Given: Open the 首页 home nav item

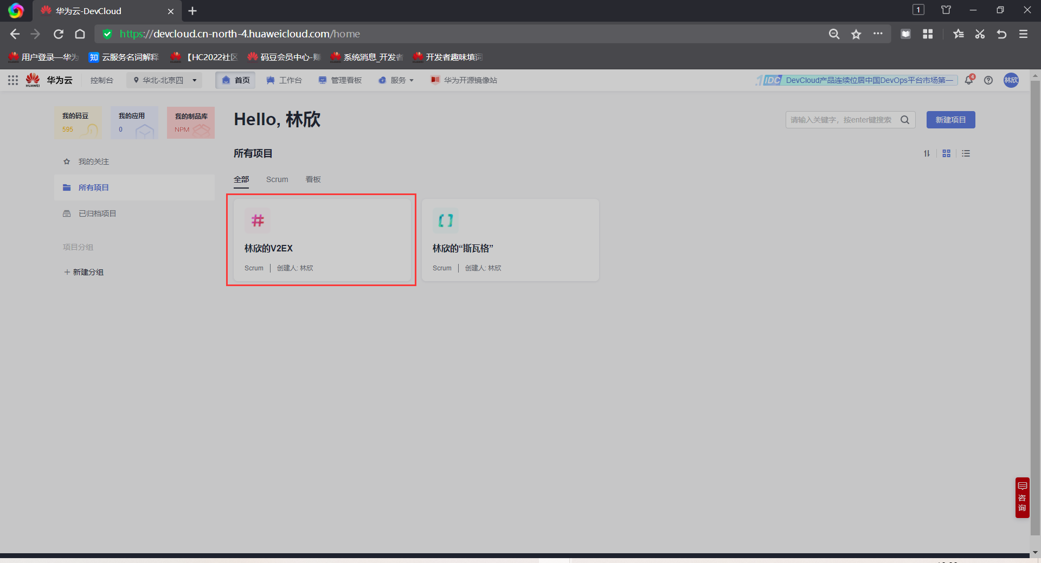Looking at the screenshot, I should tap(235, 80).
